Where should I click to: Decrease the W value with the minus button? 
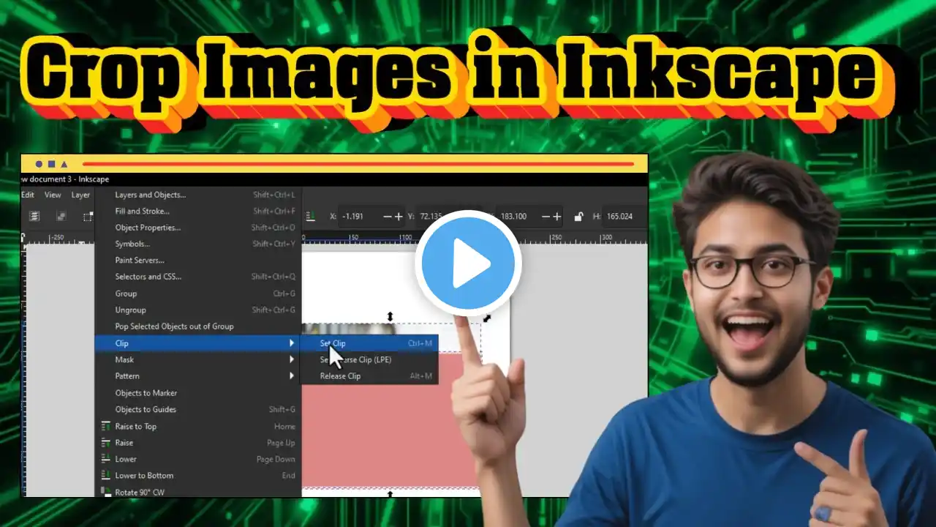click(x=545, y=217)
